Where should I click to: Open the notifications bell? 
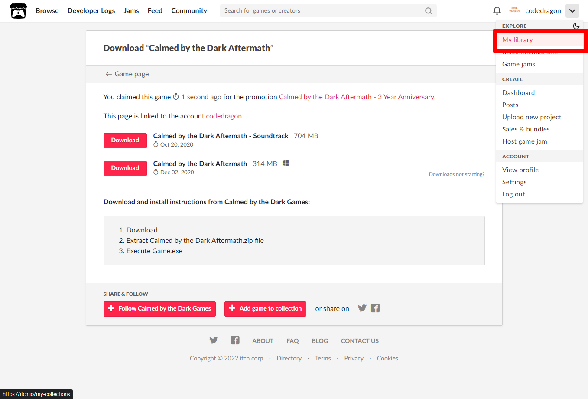[x=497, y=10]
